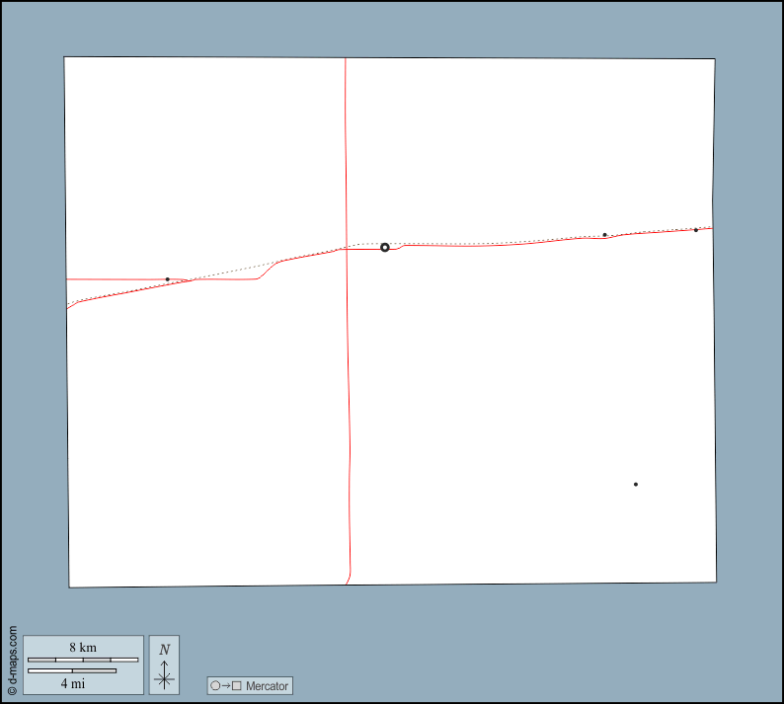The height and width of the screenshot is (704, 784).
Task: Click the main city ring marker
Action: (385, 247)
